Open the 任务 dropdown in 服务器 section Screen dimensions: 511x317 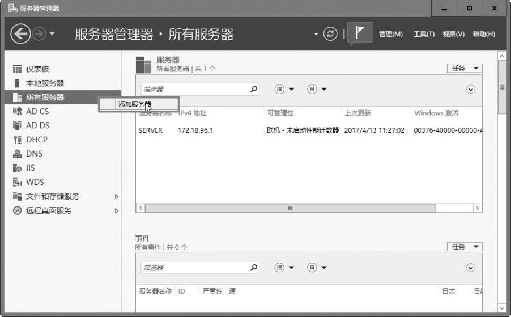tap(465, 68)
